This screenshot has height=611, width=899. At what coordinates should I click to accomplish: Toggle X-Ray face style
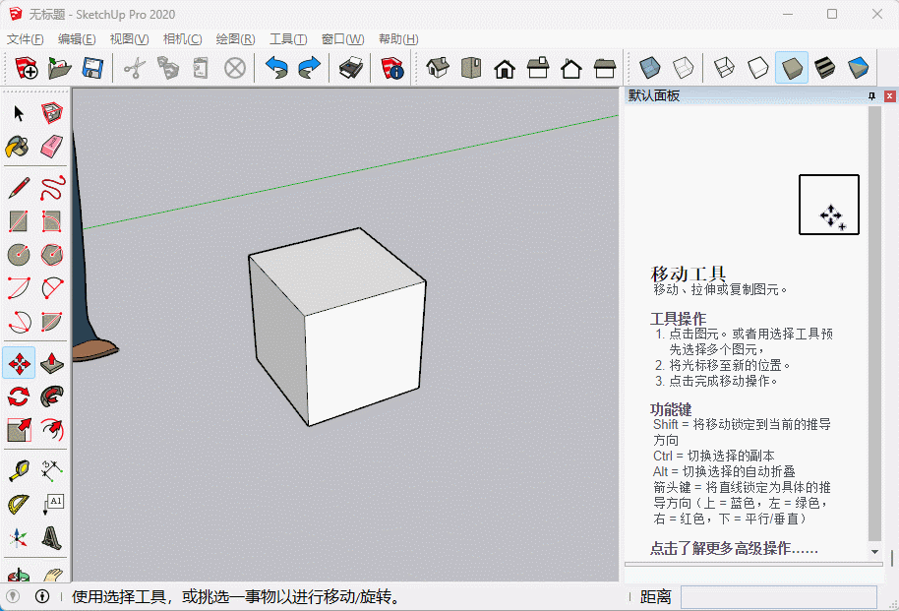point(649,68)
